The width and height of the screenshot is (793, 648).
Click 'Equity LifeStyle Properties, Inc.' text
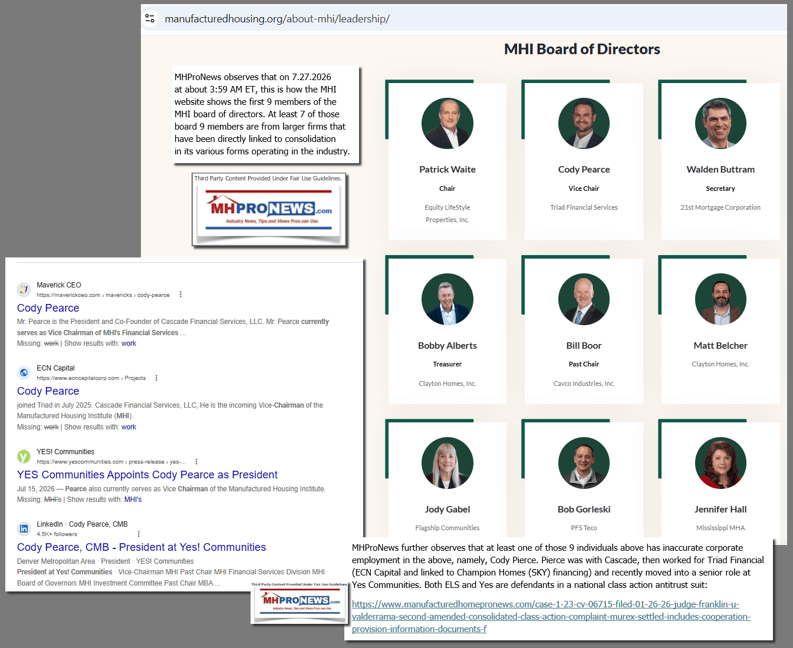coord(447,213)
